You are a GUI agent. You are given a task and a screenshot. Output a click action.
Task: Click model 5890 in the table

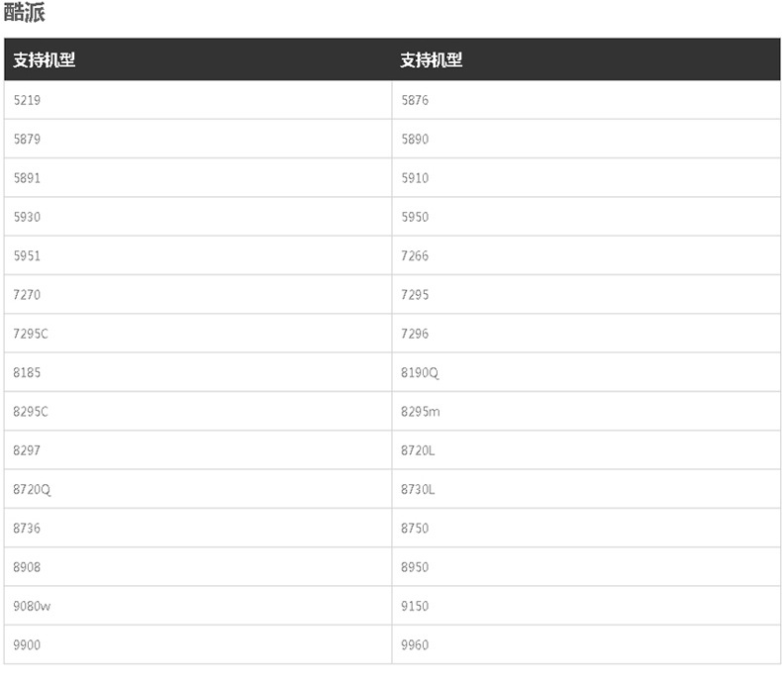pos(415,140)
